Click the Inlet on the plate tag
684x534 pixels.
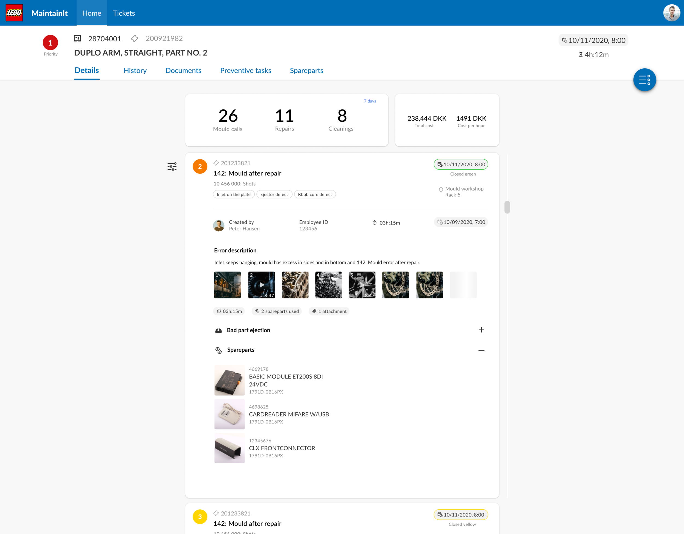(234, 194)
